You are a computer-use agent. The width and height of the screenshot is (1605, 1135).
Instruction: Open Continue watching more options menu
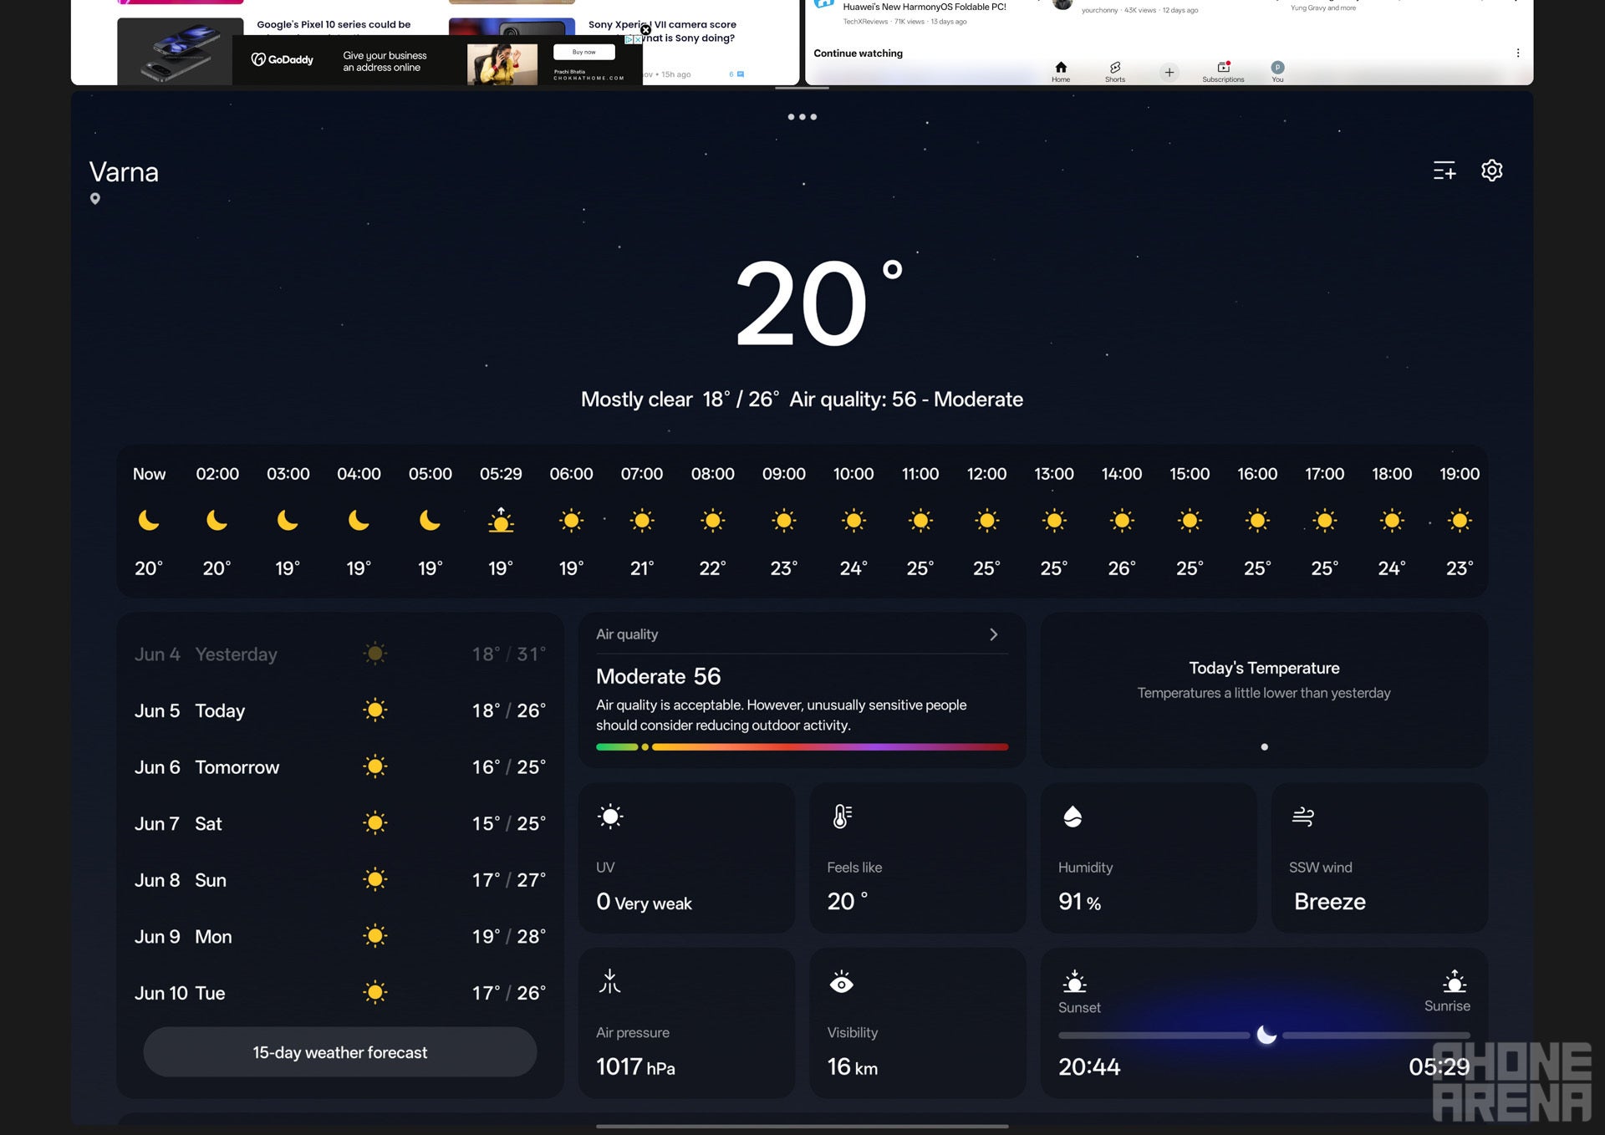[1517, 53]
